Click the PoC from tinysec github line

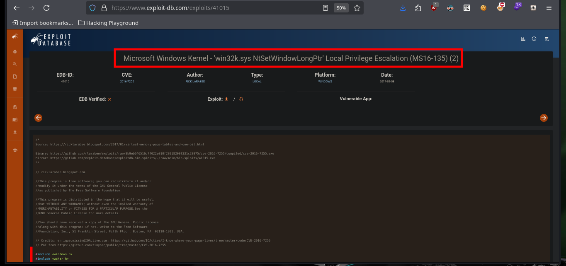tap(100, 245)
